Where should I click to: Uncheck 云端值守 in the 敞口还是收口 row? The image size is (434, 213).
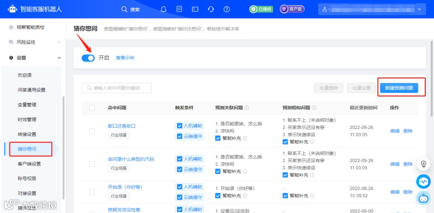click(180, 136)
